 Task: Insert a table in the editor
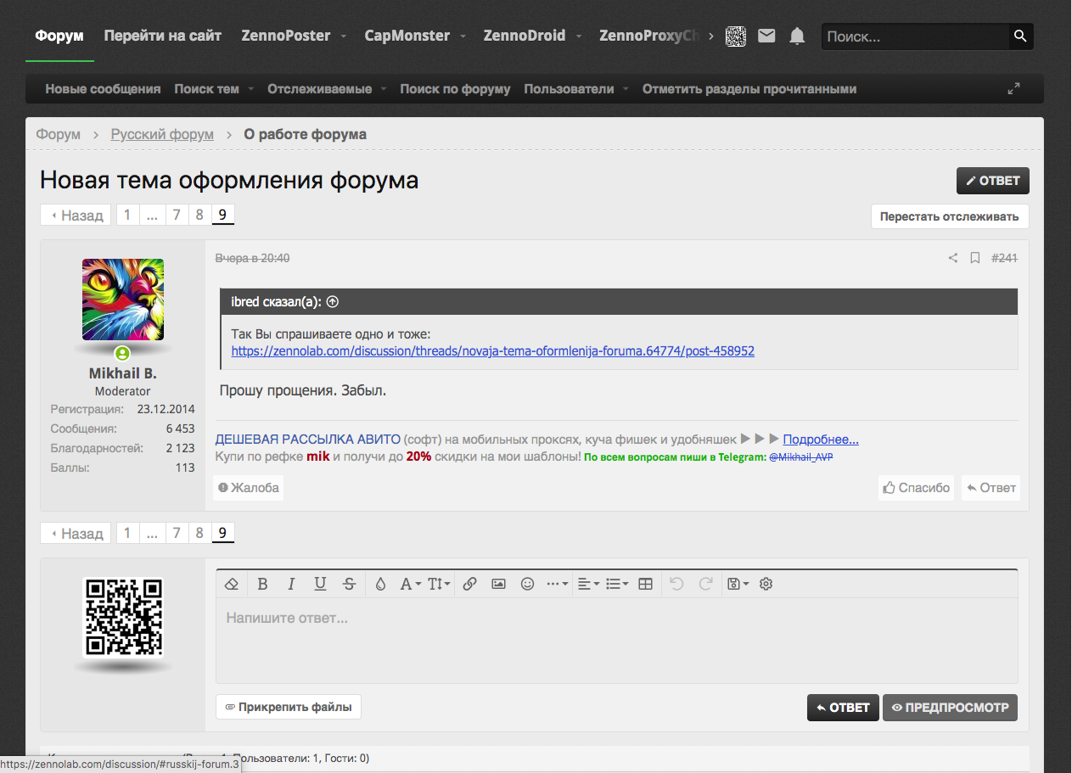tap(645, 584)
